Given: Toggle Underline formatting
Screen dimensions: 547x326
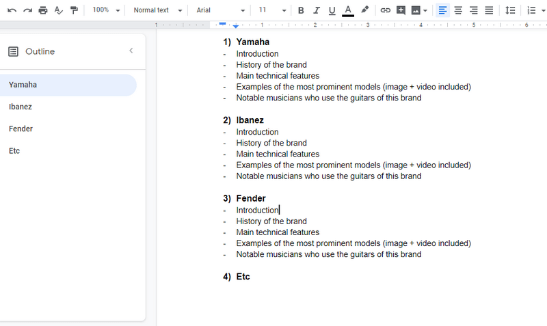Looking at the screenshot, I should click(x=332, y=11).
